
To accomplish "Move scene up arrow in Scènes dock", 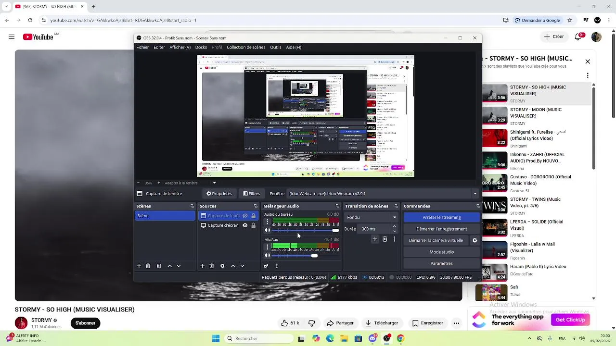I will coord(169,266).
